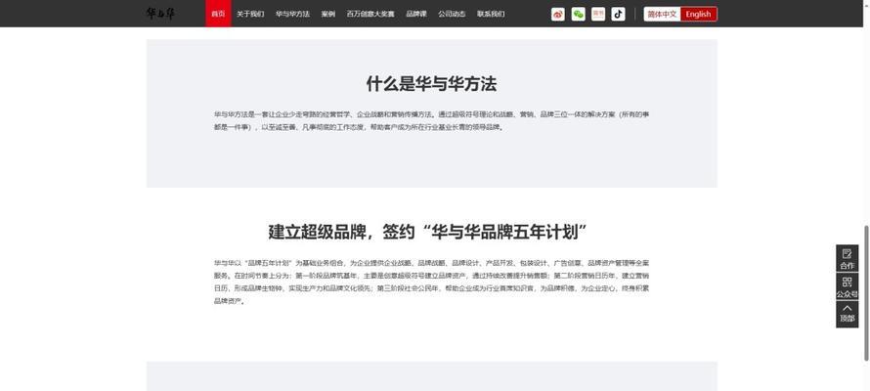Screen dimensions: 870x391
Task: Click the heading 什么是华与华方法
Action: coord(431,84)
